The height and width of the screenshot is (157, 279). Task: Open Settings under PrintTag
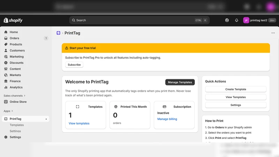tap(15, 131)
